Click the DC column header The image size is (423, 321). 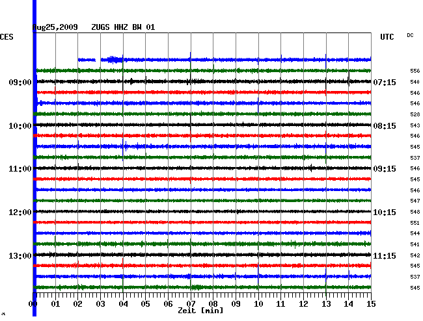[x=410, y=35]
